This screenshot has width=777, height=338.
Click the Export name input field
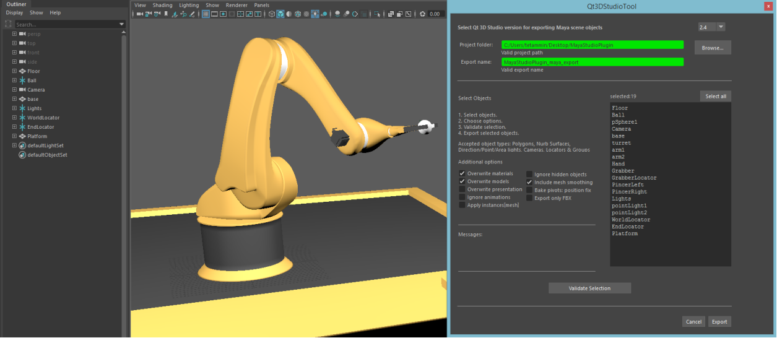[592, 62]
